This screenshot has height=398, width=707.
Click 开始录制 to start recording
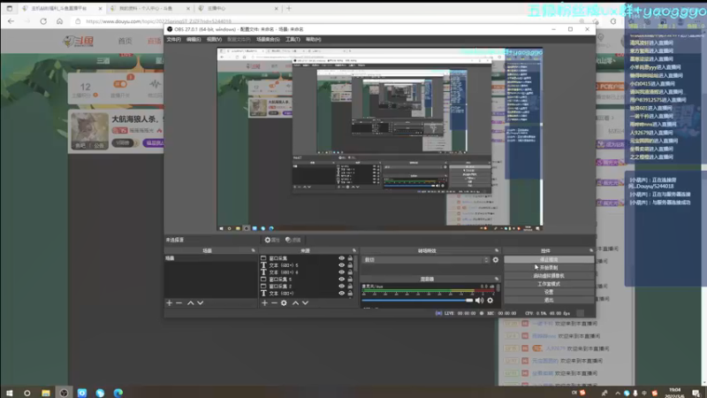tap(549, 268)
